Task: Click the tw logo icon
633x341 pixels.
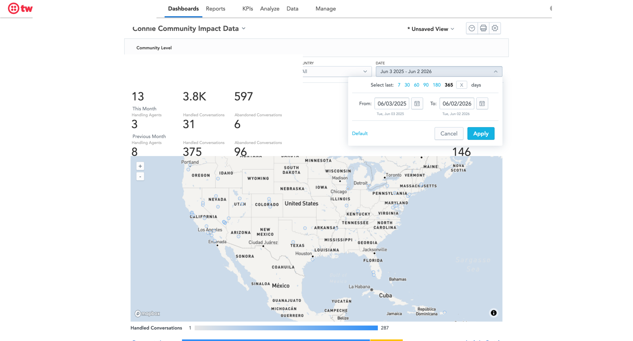Action: click(x=20, y=8)
